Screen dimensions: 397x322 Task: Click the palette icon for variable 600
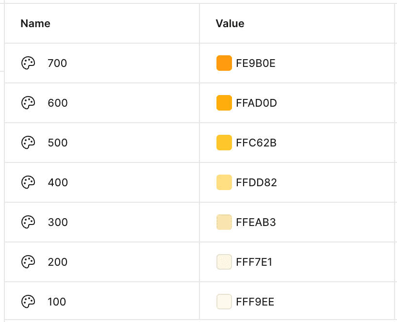click(x=28, y=103)
